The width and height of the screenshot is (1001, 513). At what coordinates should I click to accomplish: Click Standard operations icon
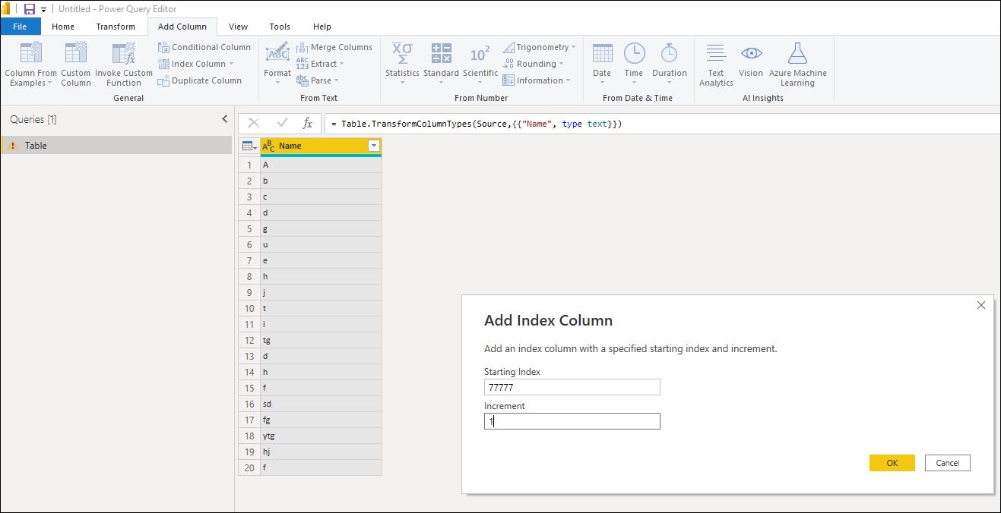pos(441,53)
